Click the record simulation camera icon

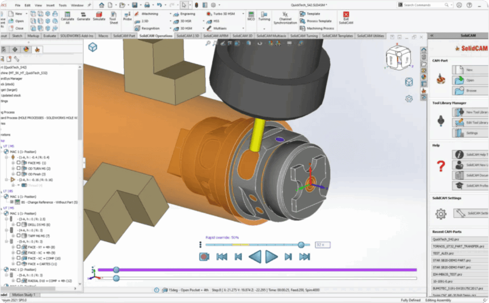point(204,257)
